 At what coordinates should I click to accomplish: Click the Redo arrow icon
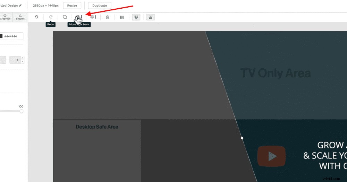click(x=51, y=17)
